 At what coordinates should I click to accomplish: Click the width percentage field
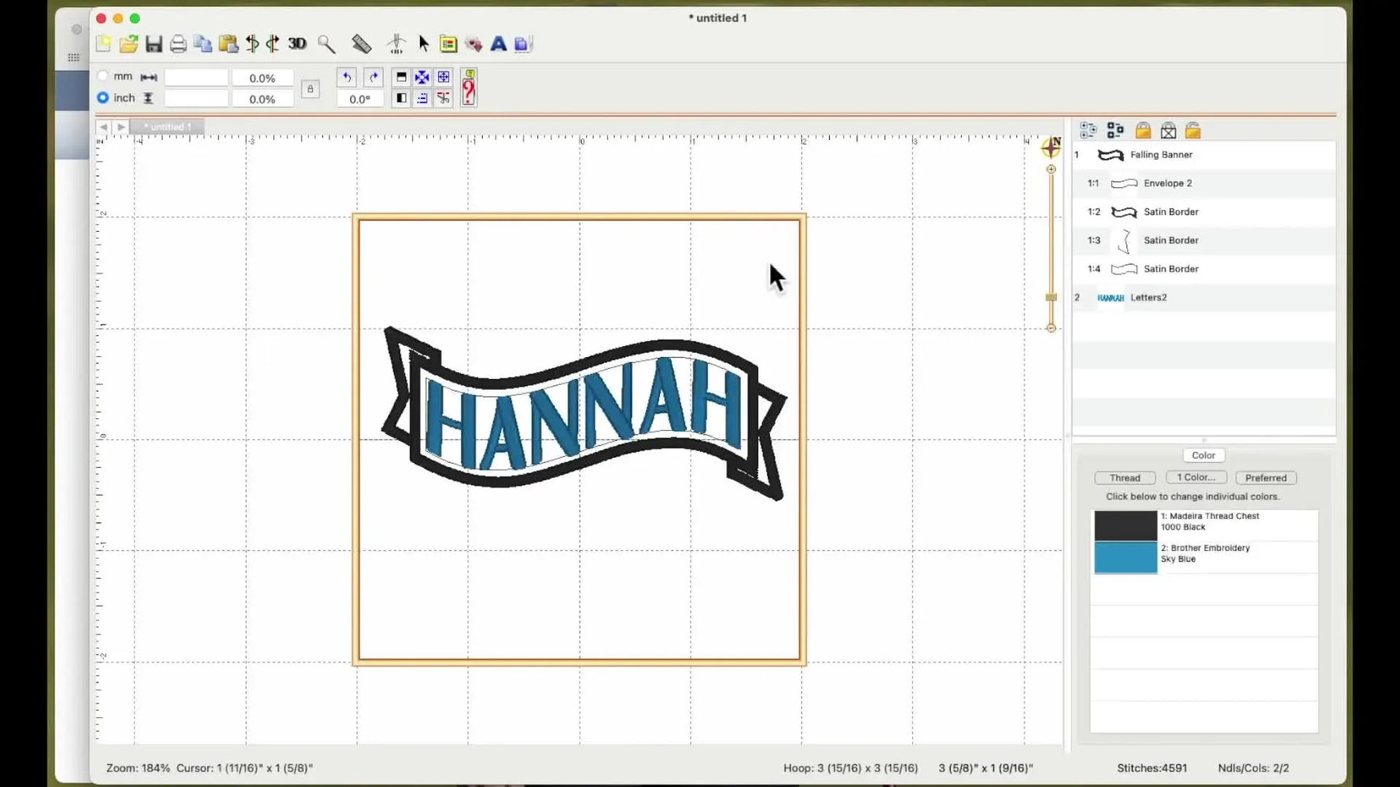pos(263,78)
